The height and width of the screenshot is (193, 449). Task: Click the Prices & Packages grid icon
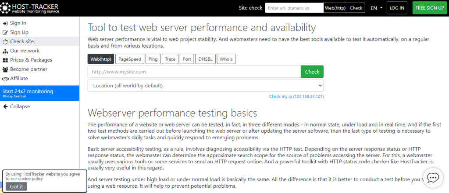click(5, 60)
